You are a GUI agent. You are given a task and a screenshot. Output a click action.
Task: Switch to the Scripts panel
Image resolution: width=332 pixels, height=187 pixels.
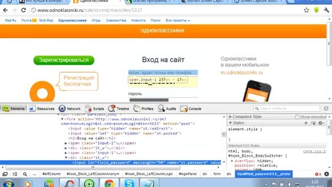(94, 109)
